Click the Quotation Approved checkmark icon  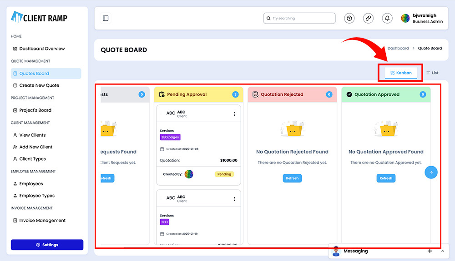click(349, 94)
